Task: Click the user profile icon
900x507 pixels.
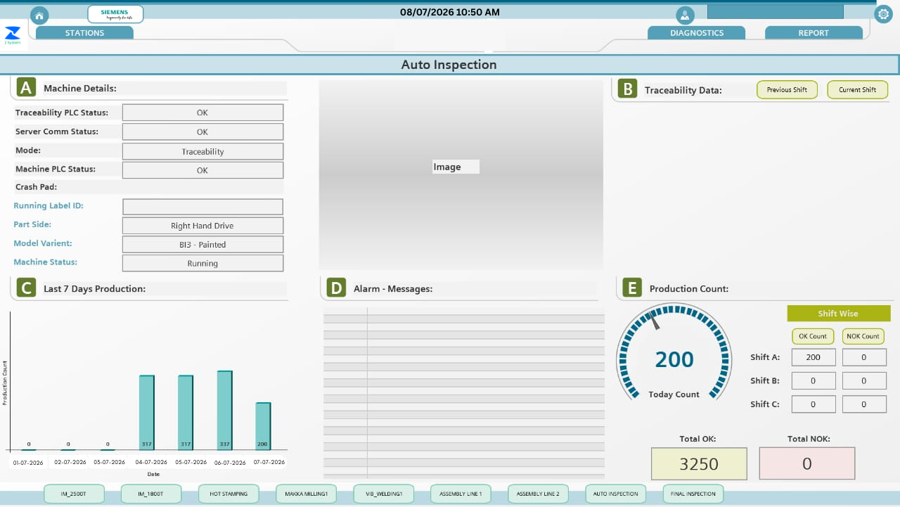Action: (x=685, y=15)
